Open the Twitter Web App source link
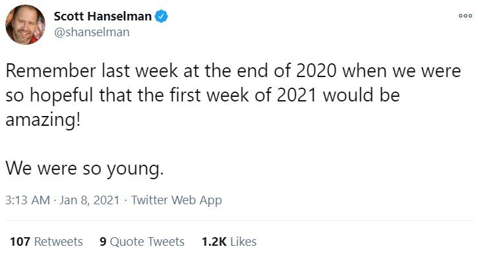The width and height of the screenshot is (478, 255). (177, 200)
